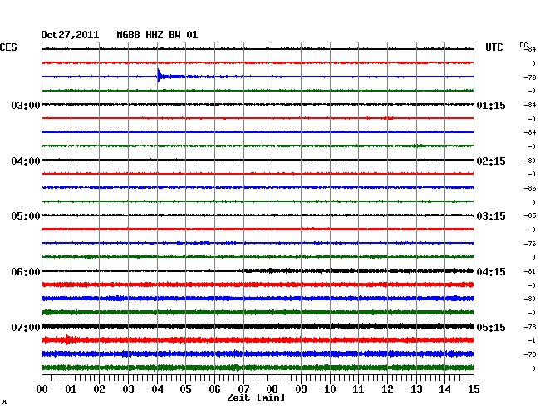Click the "DC" column header at right

click(x=523, y=45)
